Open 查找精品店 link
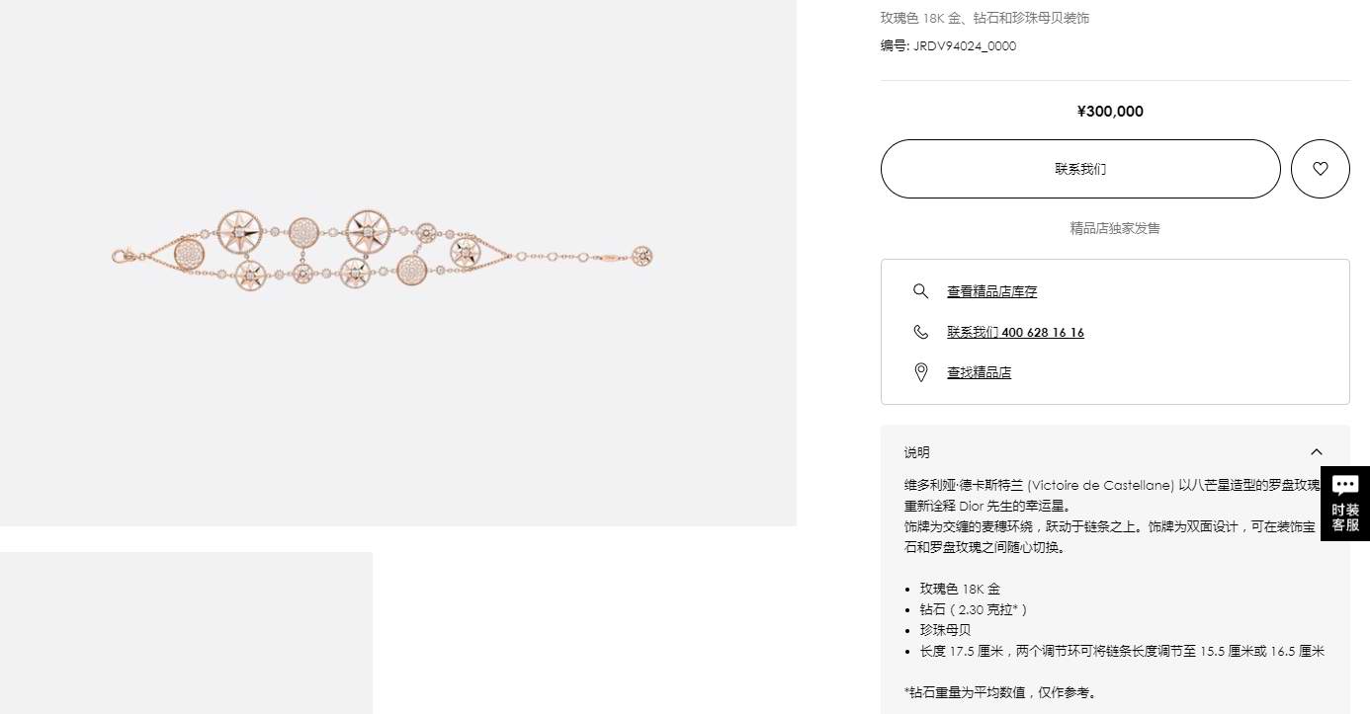Screen dimensions: 1370x714 pyautogui.click(x=979, y=372)
